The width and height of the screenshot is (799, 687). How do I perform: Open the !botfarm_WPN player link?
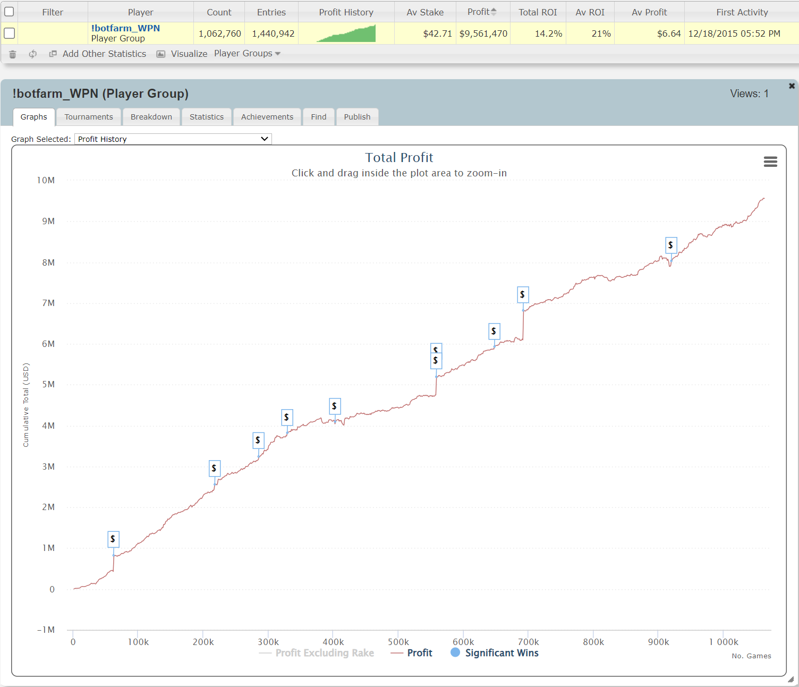click(x=125, y=28)
